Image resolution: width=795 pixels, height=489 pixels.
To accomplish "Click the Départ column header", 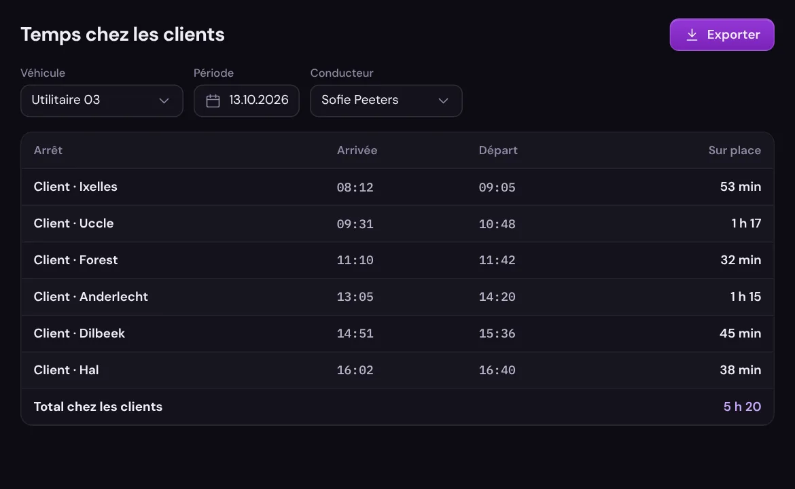I will 498,150.
